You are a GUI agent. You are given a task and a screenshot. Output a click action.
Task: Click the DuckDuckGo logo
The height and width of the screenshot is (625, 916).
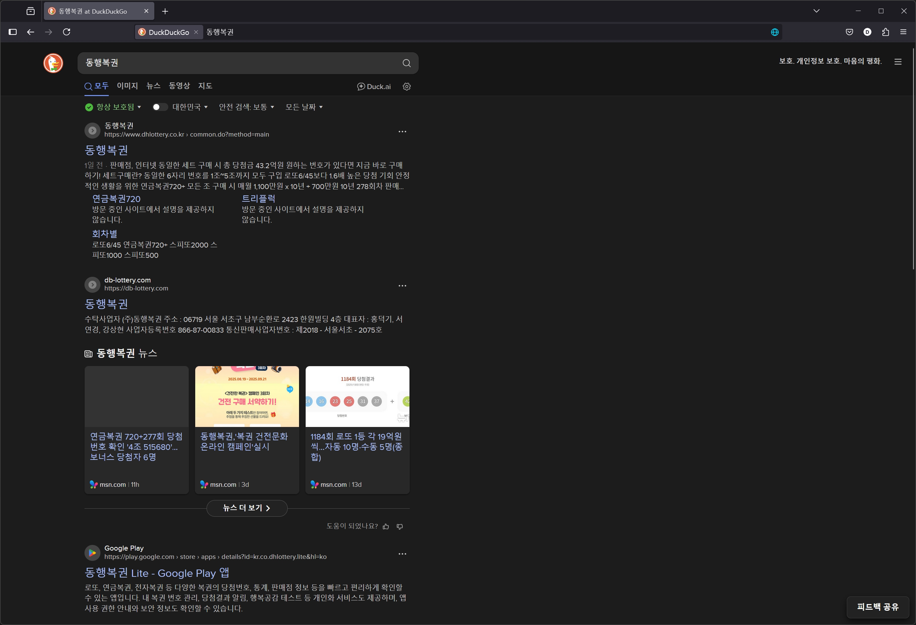click(53, 63)
